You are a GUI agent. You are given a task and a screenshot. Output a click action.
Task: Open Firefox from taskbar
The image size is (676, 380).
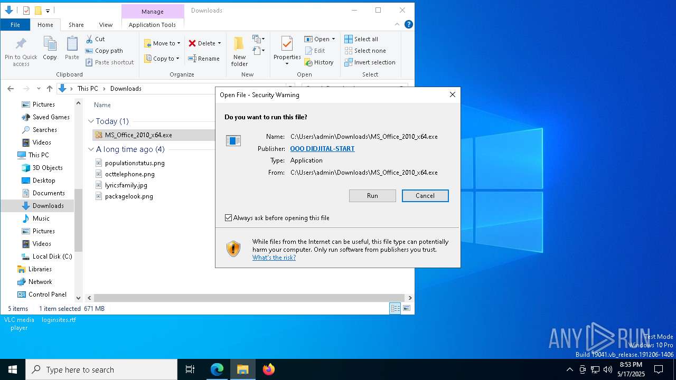click(269, 369)
